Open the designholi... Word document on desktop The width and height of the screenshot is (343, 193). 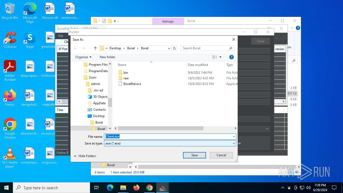point(30,98)
